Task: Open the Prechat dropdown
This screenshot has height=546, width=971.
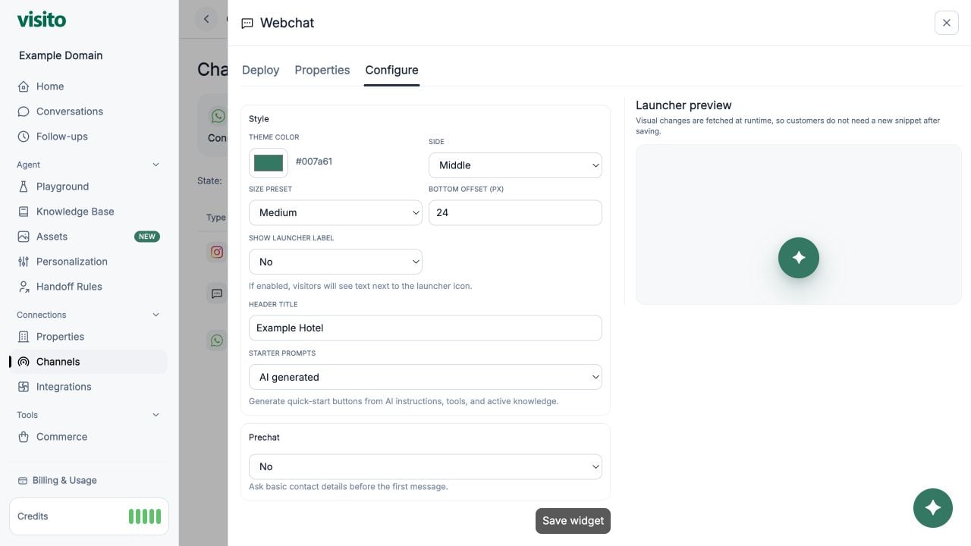Action: point(426,466)
